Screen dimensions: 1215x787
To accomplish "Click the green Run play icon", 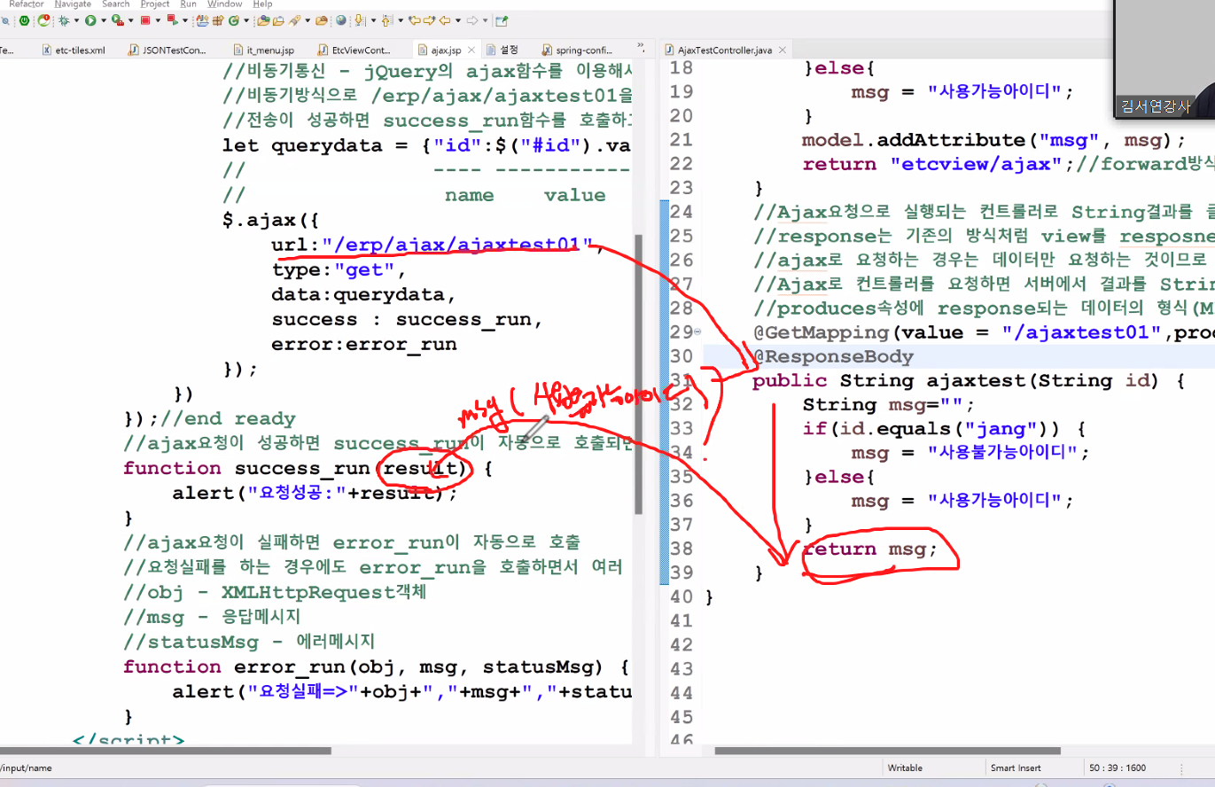I will point(90,19).
